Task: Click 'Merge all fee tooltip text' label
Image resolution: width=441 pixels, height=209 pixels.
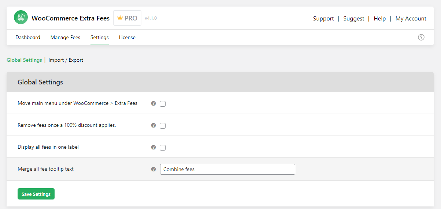Action: click(46, 169)
